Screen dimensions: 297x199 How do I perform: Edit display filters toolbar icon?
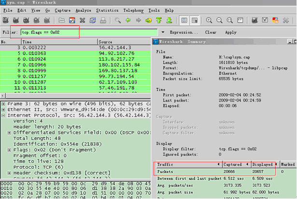pos(265,20)
